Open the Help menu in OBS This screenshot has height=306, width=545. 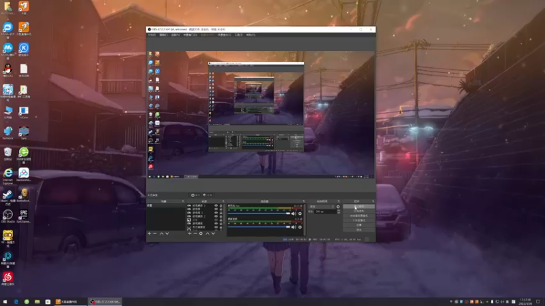coord(251,35)
